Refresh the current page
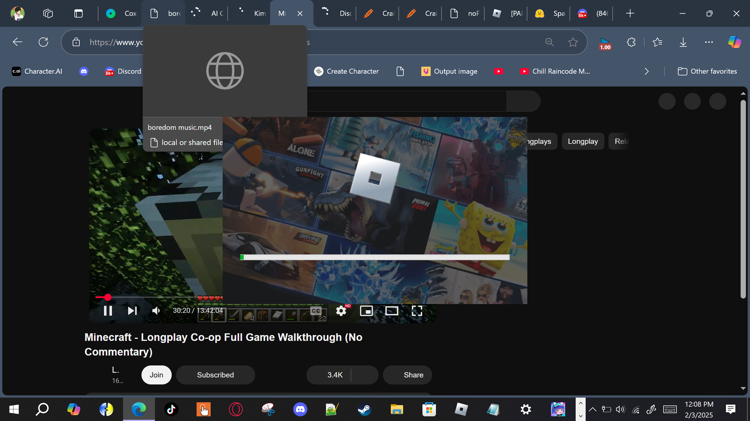Viewport: 750px width, 421px height. [43, 42]
